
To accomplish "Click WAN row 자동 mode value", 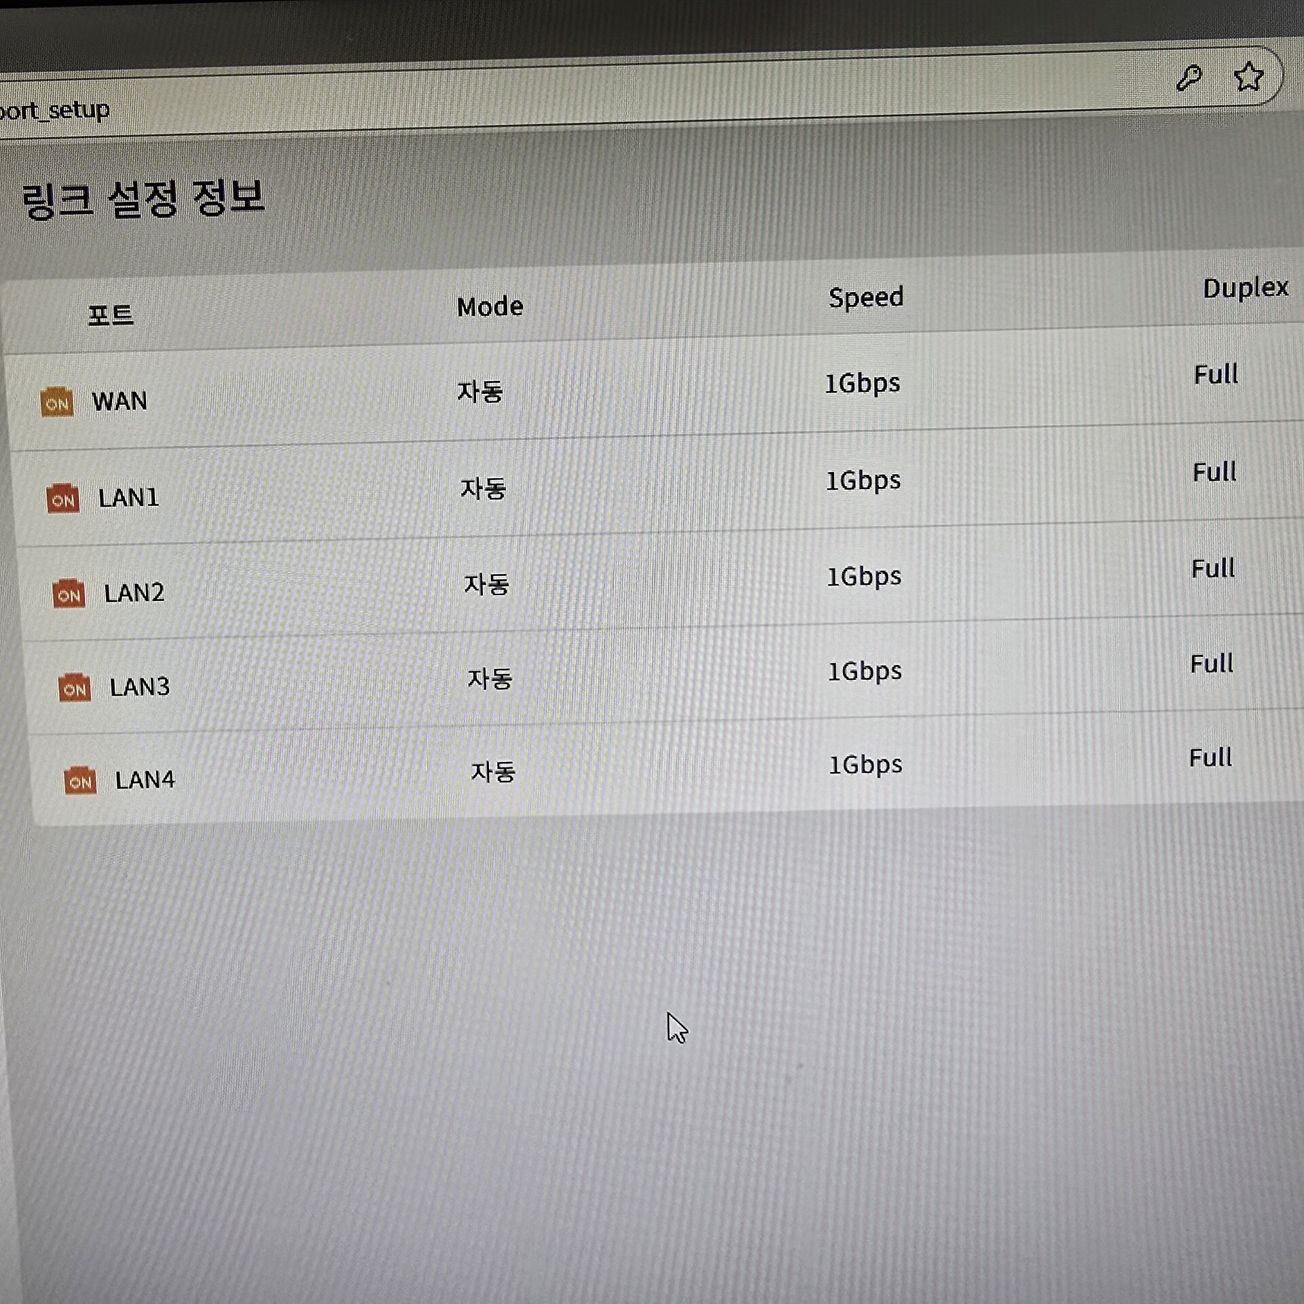I will coord(480,392).
